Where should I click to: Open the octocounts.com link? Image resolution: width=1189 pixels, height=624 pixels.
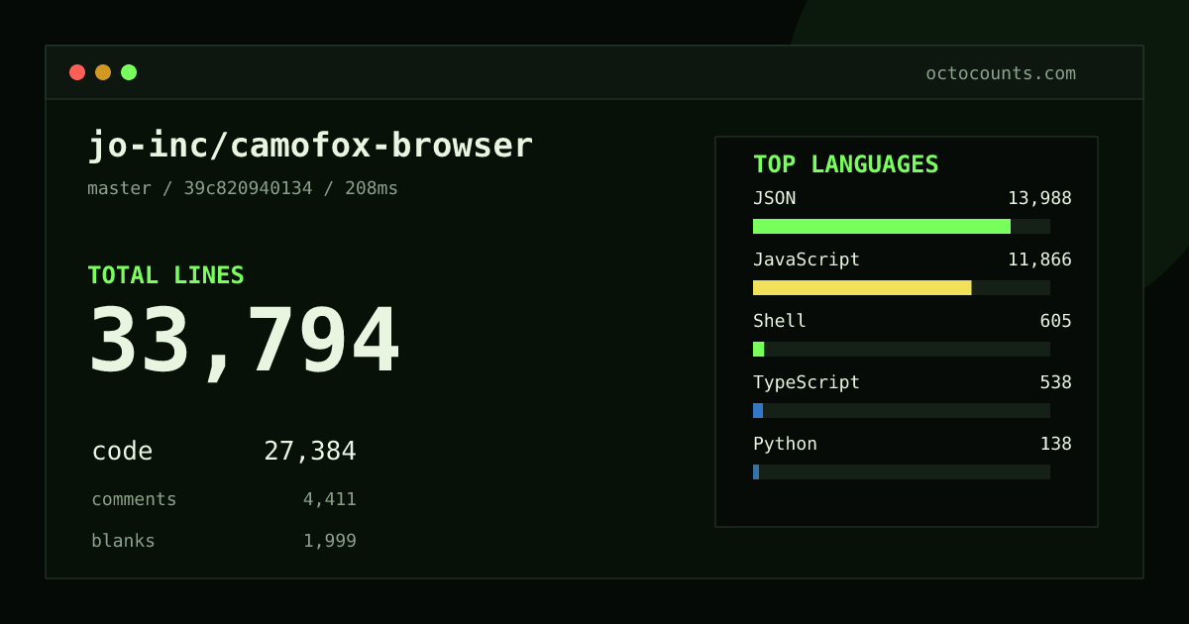pyautogui.click(x=1001, y=73)
